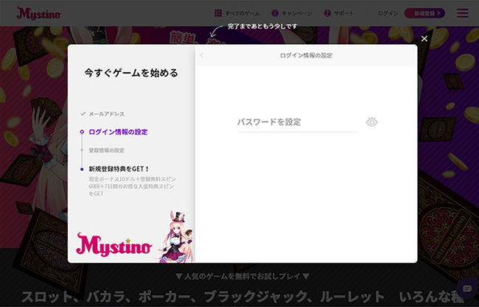
Task: Select the メールアドレス completed step
Action: tap(106, 114)
